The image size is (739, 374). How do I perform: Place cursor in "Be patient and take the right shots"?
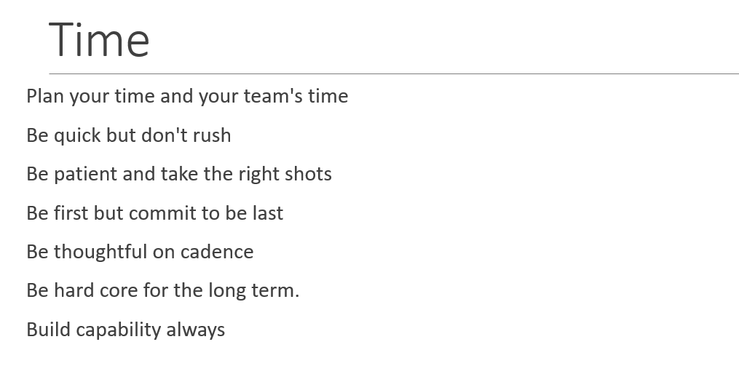[x=179, y=175]
